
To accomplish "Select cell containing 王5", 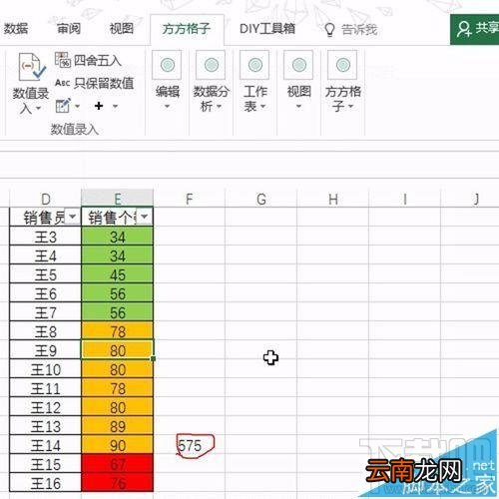I will pos(46,274).
